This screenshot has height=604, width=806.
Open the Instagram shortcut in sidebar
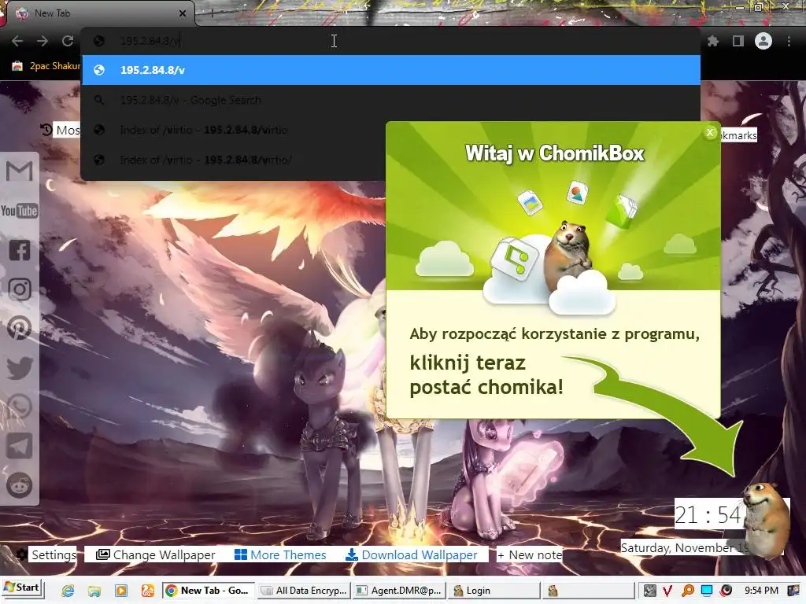click(20, 289)
